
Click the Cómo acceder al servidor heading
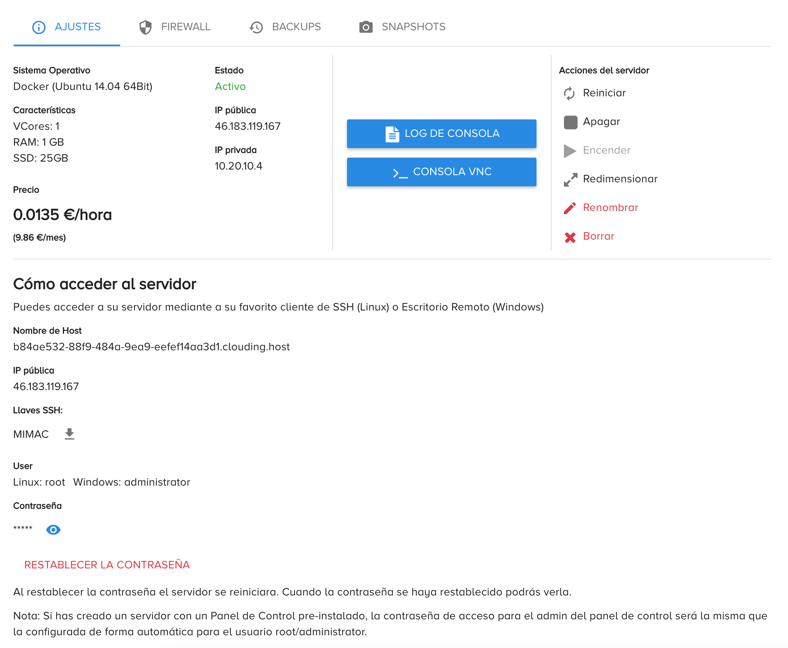105,284
